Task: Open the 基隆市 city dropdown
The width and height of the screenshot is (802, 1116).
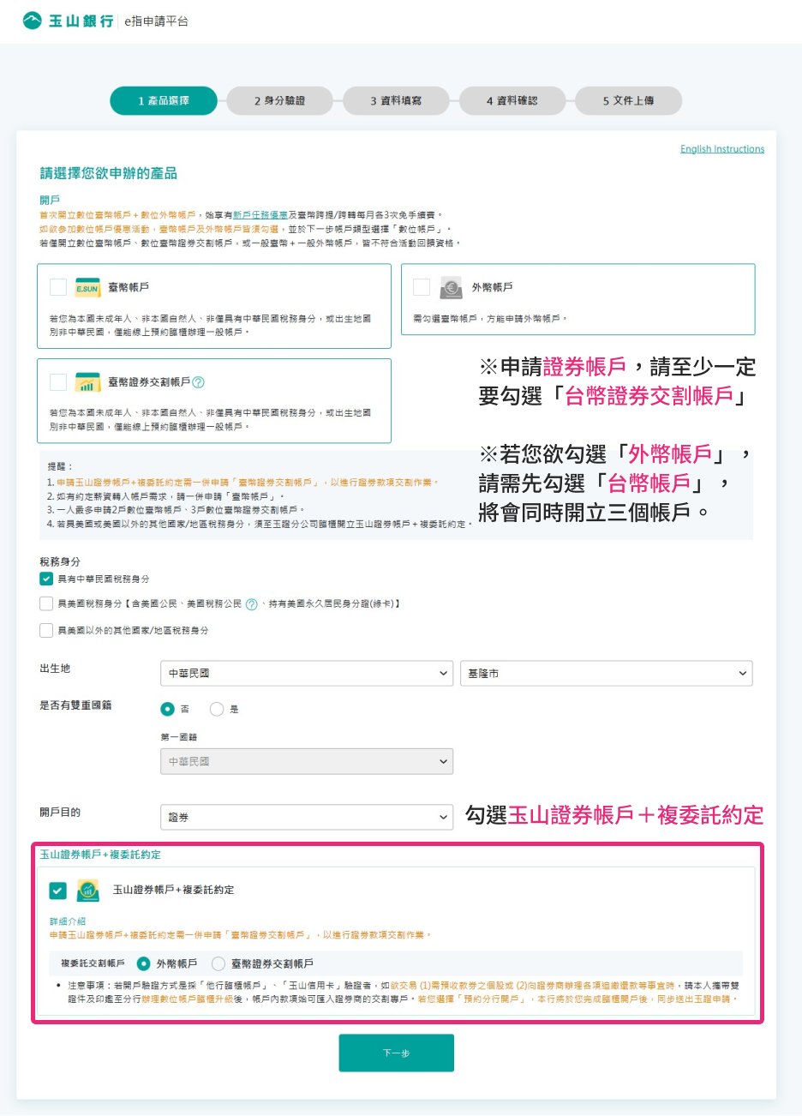Action: coord(606,674)
